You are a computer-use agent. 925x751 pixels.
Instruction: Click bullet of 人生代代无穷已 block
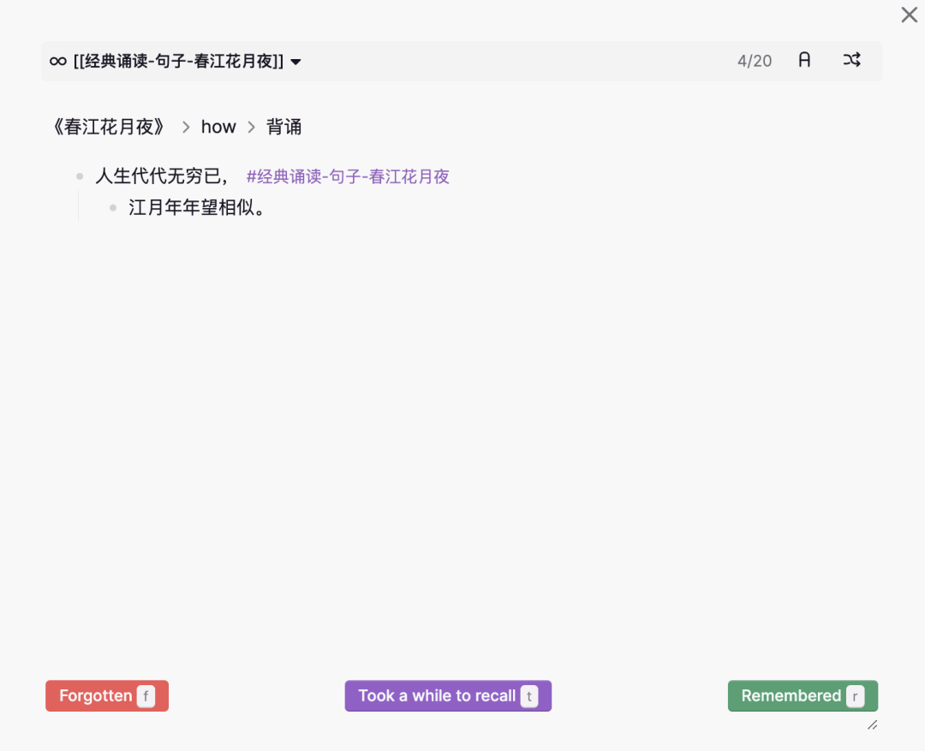80,176
